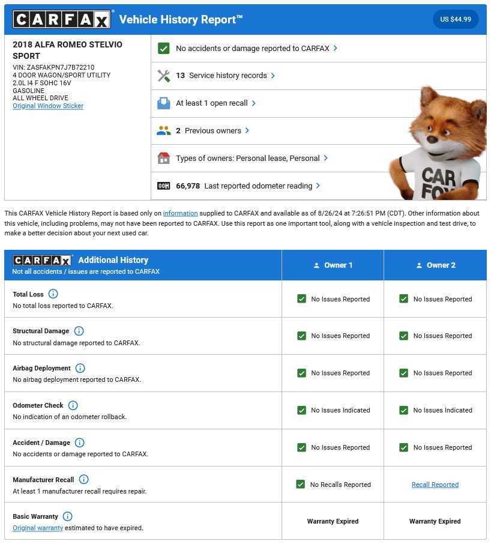Click the '13 Service history records' text

point(221,76)
